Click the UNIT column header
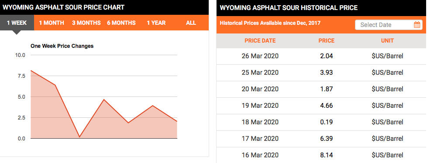 [388, 41]
